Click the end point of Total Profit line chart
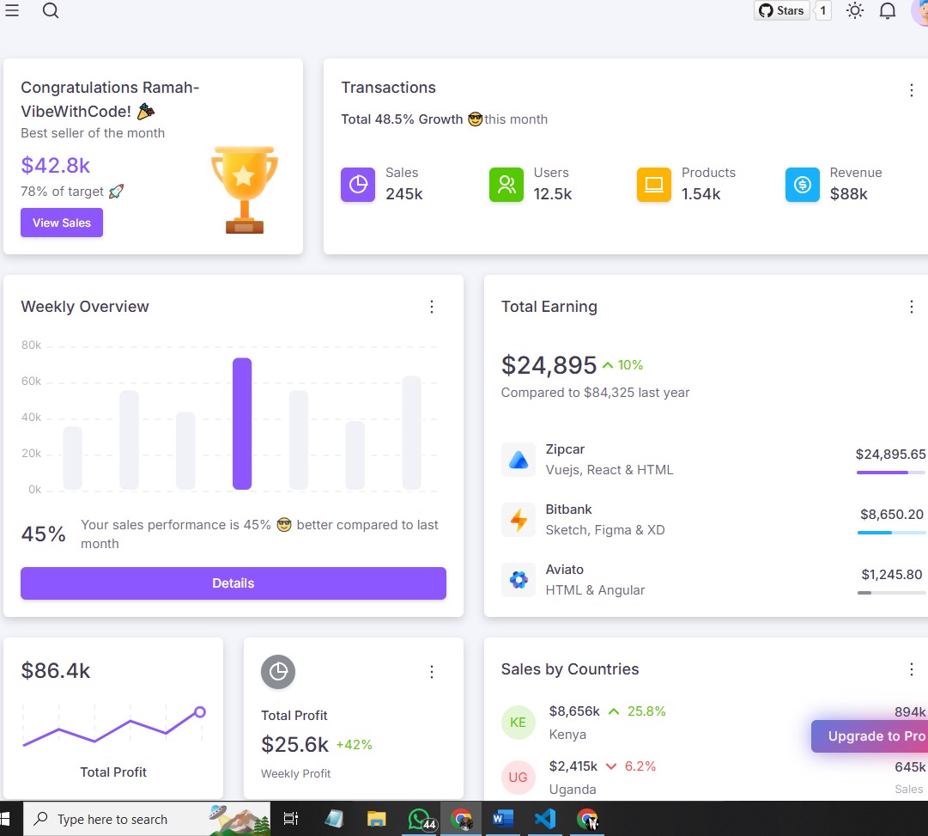The height and width of the screenshot is (836, 928). [200, 712]
